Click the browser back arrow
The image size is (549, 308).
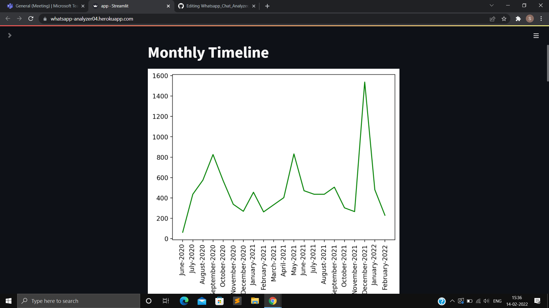point(7,19)
